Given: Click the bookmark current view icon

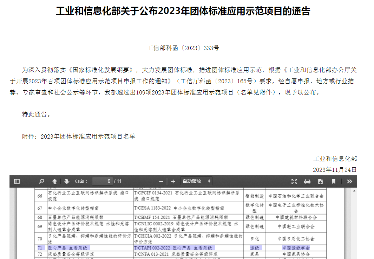Looking at the screenshot, I should 333,181.
